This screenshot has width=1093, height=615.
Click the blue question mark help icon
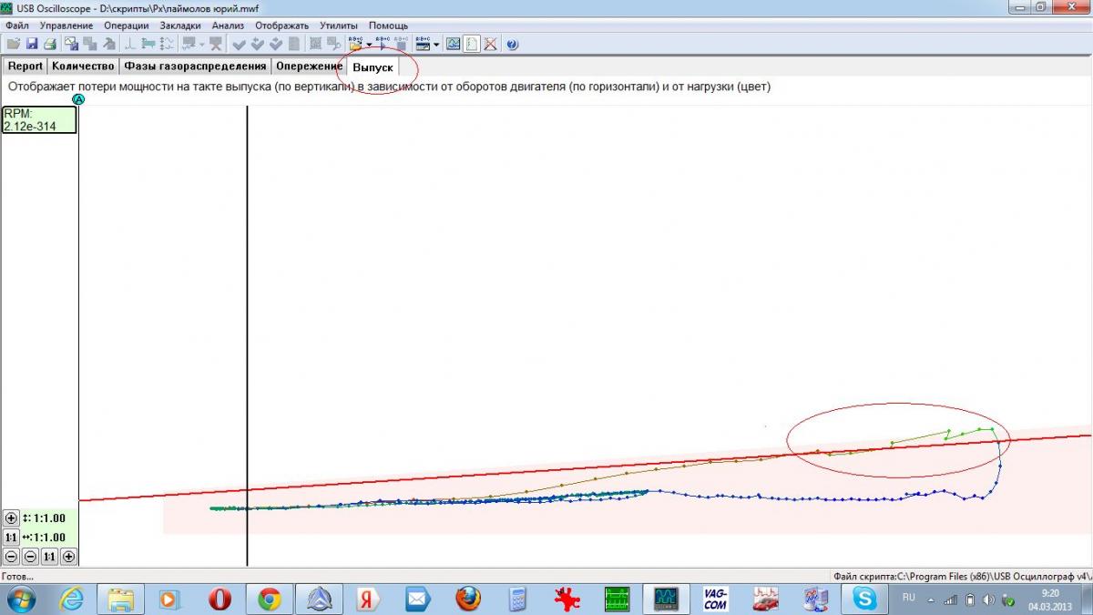coord(512,44)
